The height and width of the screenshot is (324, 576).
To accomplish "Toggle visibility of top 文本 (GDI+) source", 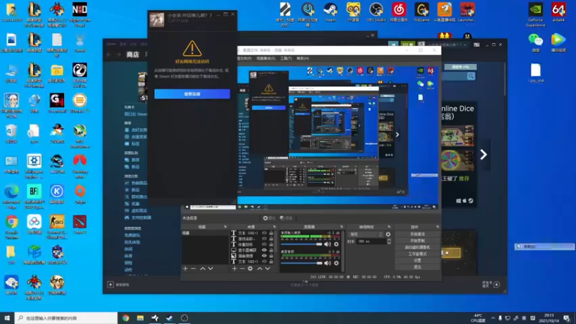I will tap(264, 233).
